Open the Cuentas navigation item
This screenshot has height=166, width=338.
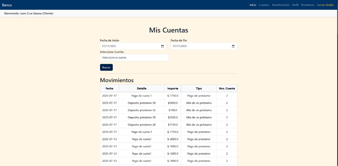point(264,5)
